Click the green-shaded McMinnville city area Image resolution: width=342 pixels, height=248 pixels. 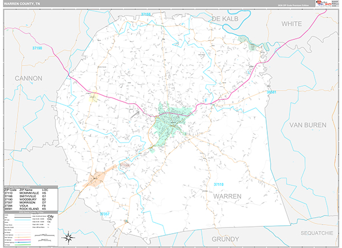pos(170,123)
